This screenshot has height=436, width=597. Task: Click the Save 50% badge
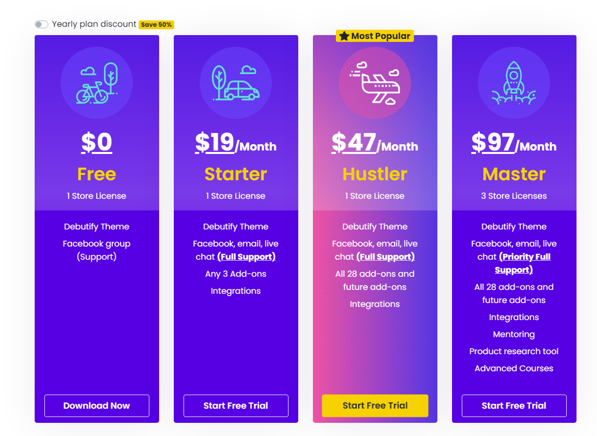(156, 24)
